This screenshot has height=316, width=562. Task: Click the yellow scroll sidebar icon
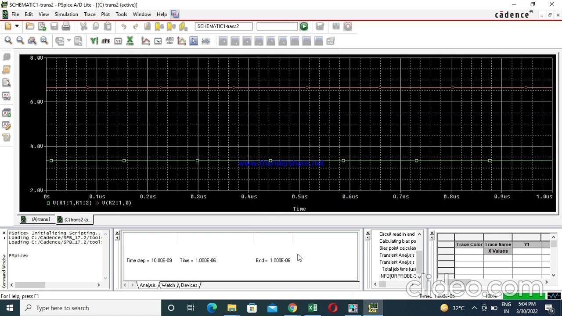coord(6,70)
